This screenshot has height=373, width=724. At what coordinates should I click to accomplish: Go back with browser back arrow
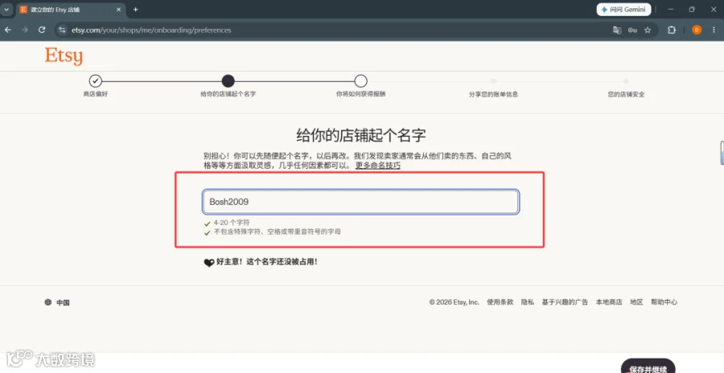click(x=8, y=30)
